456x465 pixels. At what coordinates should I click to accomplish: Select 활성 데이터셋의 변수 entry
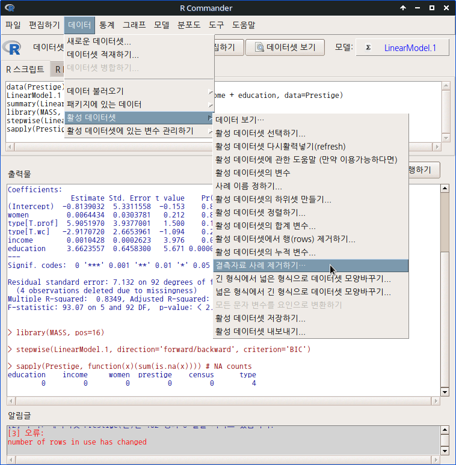[x=311, y=173]
